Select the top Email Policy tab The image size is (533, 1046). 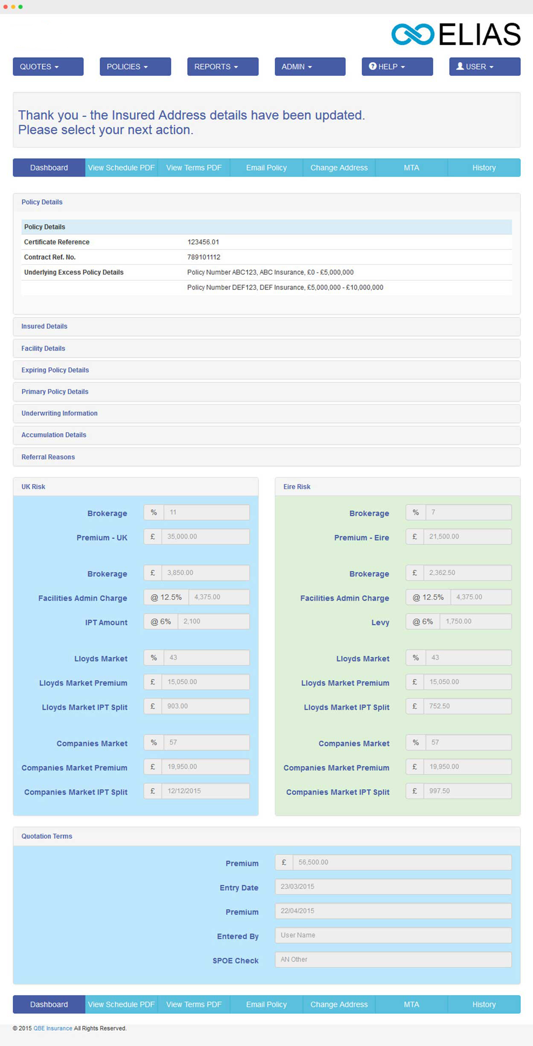[266, 168]
